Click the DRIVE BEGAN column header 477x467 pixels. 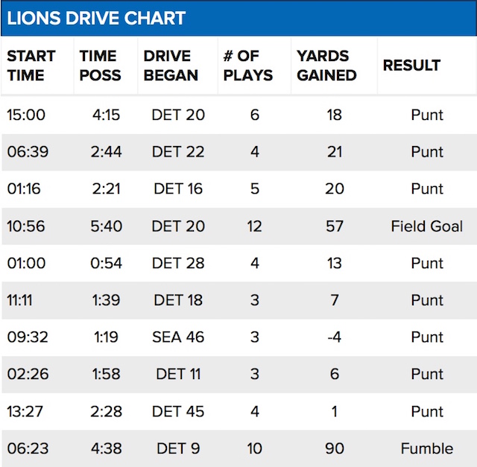point(171,66)
